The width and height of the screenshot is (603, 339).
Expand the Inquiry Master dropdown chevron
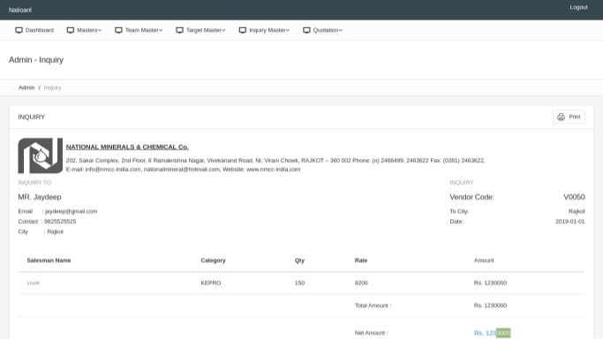288,30
